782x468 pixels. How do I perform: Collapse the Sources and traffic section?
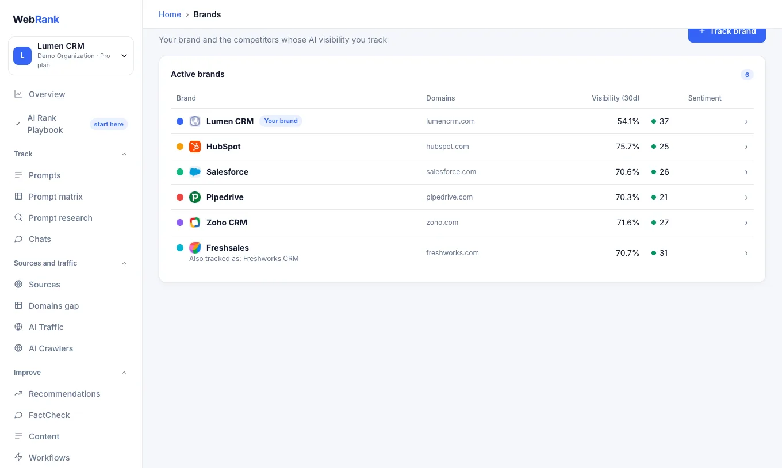tap(124, 263)
